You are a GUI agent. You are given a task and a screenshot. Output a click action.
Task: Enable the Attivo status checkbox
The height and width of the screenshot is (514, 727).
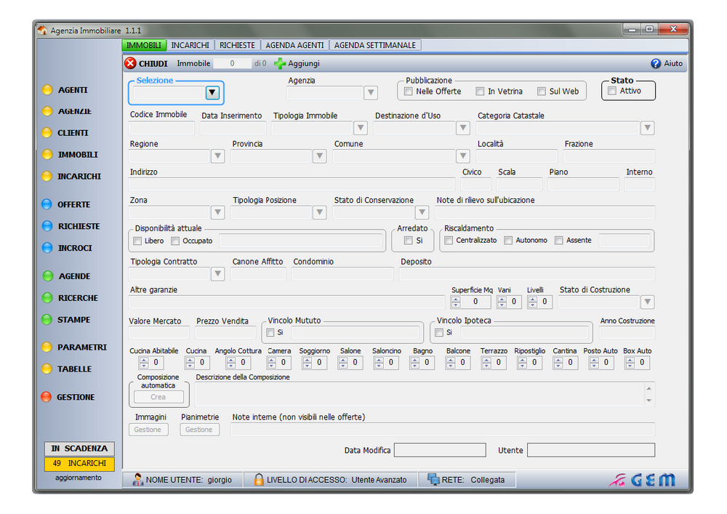coord(612,91)
